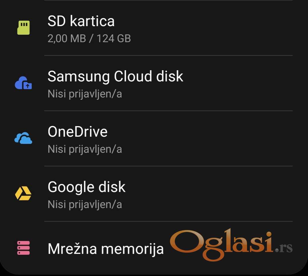This screenshot has width=308, height=276.
Task: Tap the Samsung Cloud upload icon
Action: [x=23, y=83]
